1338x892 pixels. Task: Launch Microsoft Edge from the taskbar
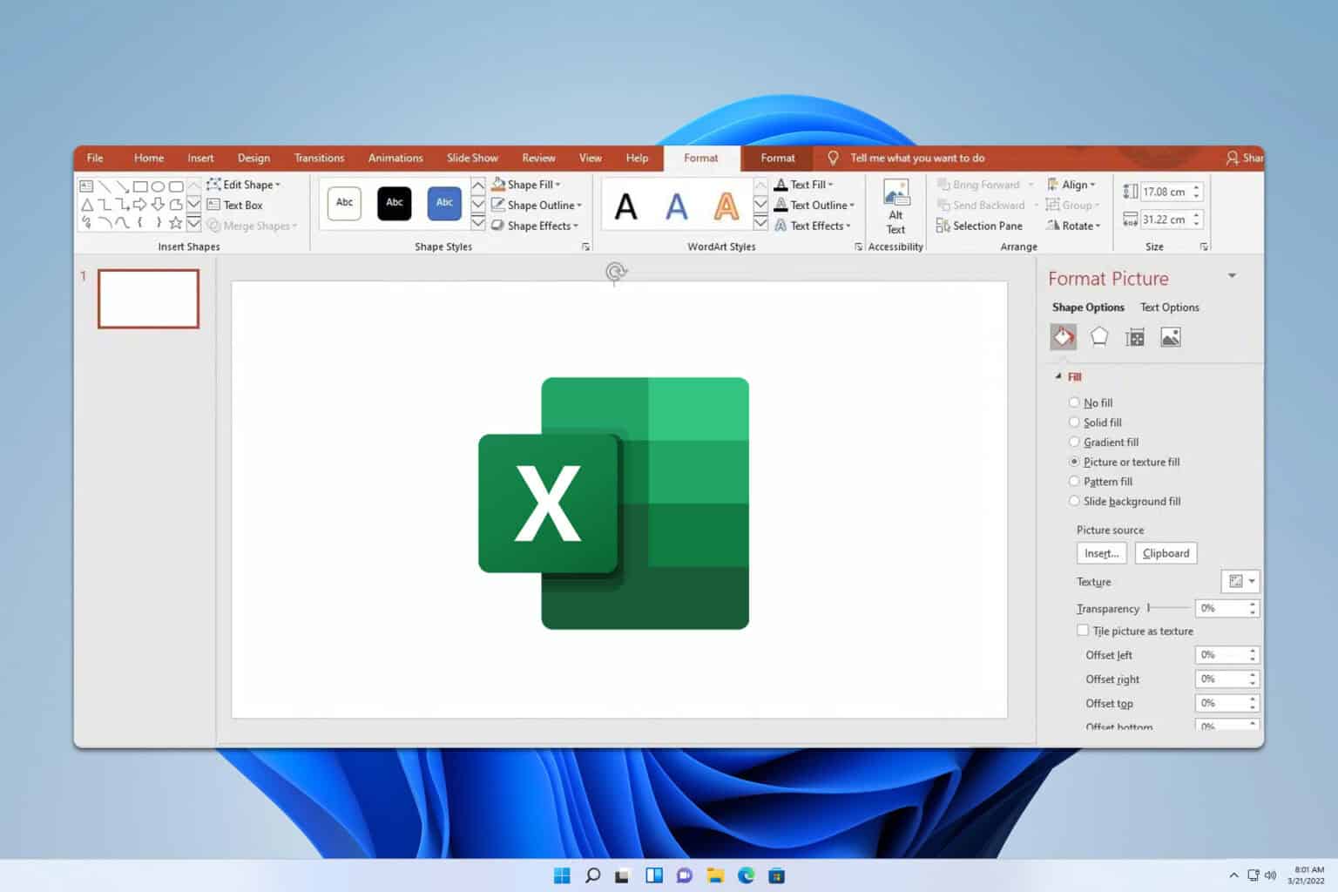click(x=747, y=875)
